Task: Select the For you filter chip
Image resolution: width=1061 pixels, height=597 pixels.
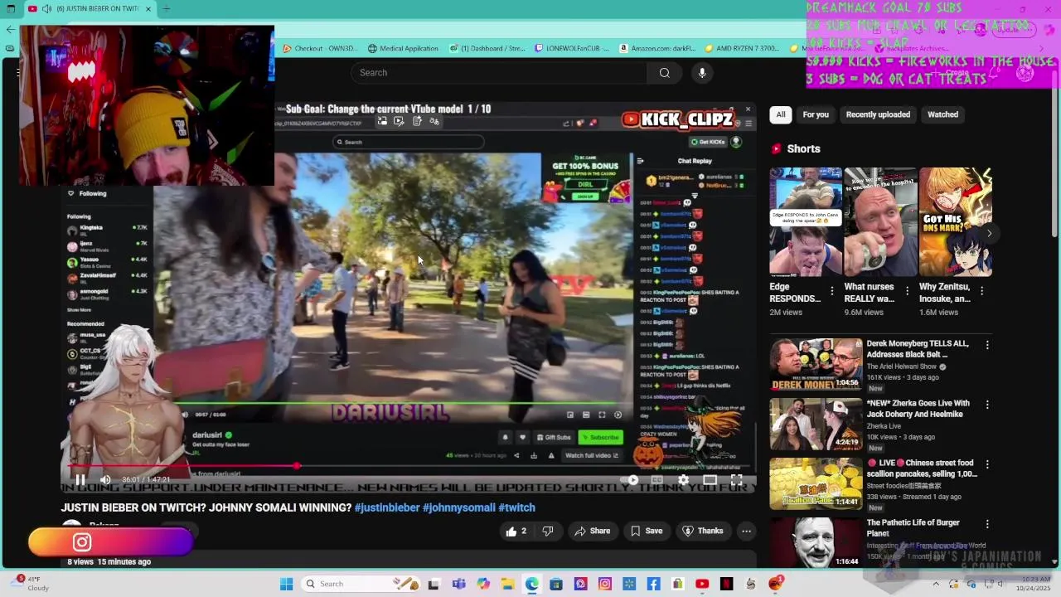Action: click(x=816, y=114)
